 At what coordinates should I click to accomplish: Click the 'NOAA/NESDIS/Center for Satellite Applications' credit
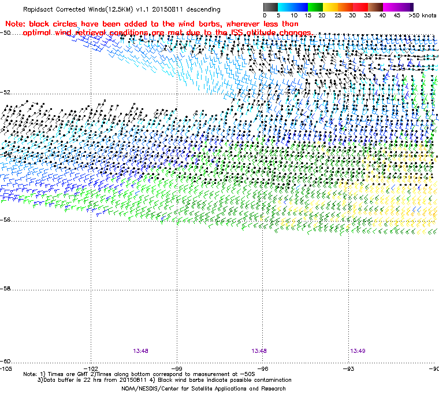click(203, 389)
